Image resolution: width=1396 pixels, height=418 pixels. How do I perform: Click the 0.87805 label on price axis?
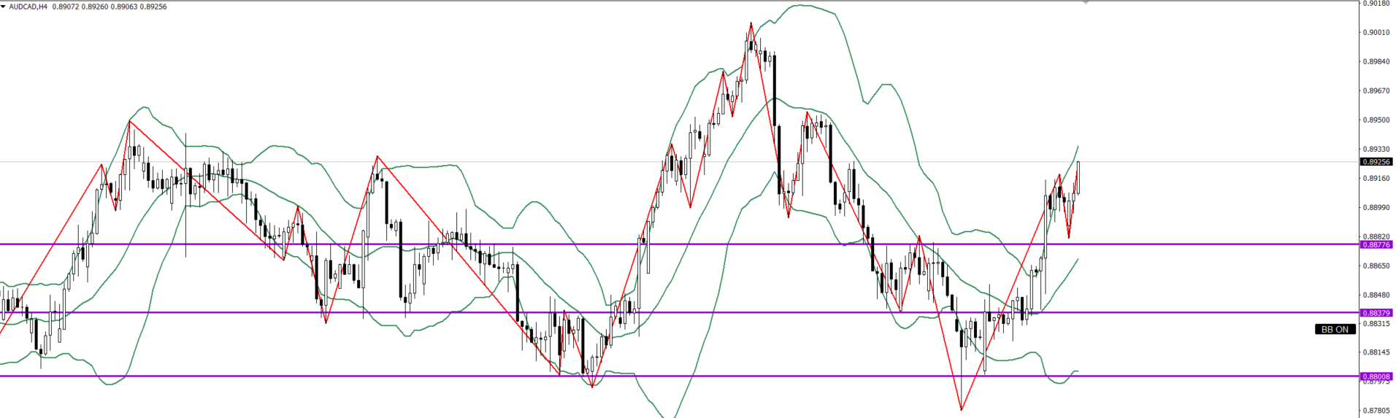coord(1376,411)
